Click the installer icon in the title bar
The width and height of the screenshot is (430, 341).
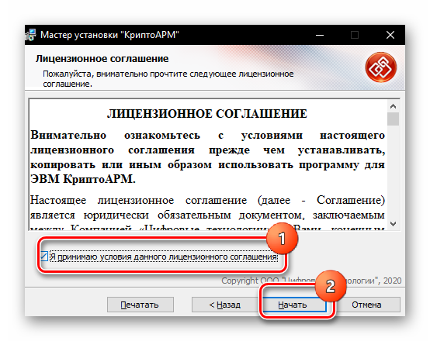point(30,35)
